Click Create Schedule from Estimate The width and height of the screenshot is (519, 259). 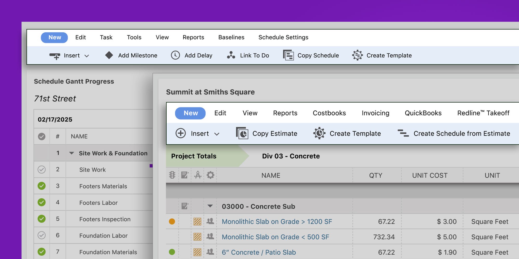[x=462, y=133]
